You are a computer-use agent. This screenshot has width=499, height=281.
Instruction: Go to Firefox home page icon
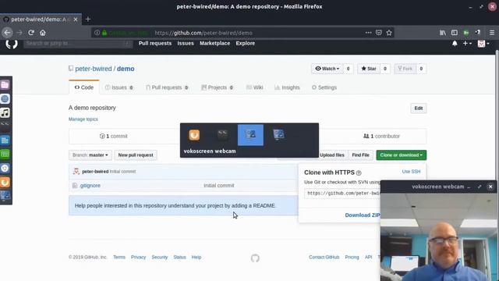tap(43, 33)
